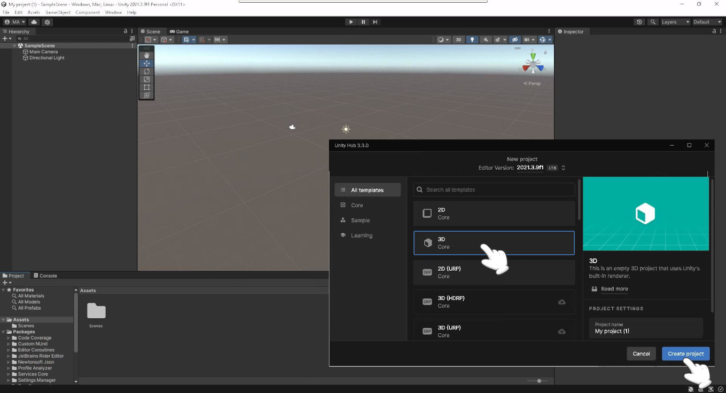Click the Play button

point(351,22)
